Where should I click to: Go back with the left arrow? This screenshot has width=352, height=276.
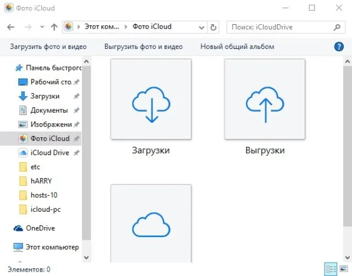pyautogui.click(x=10, y=27)
